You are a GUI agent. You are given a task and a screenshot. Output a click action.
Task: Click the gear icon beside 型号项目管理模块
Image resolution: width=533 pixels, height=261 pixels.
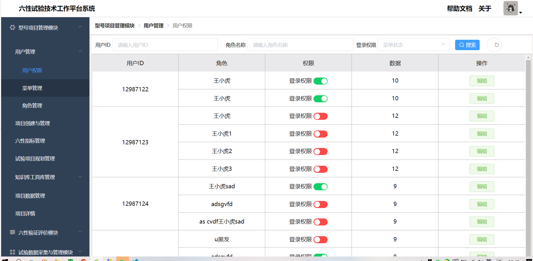pyautogui.click(x=12, y=27)
